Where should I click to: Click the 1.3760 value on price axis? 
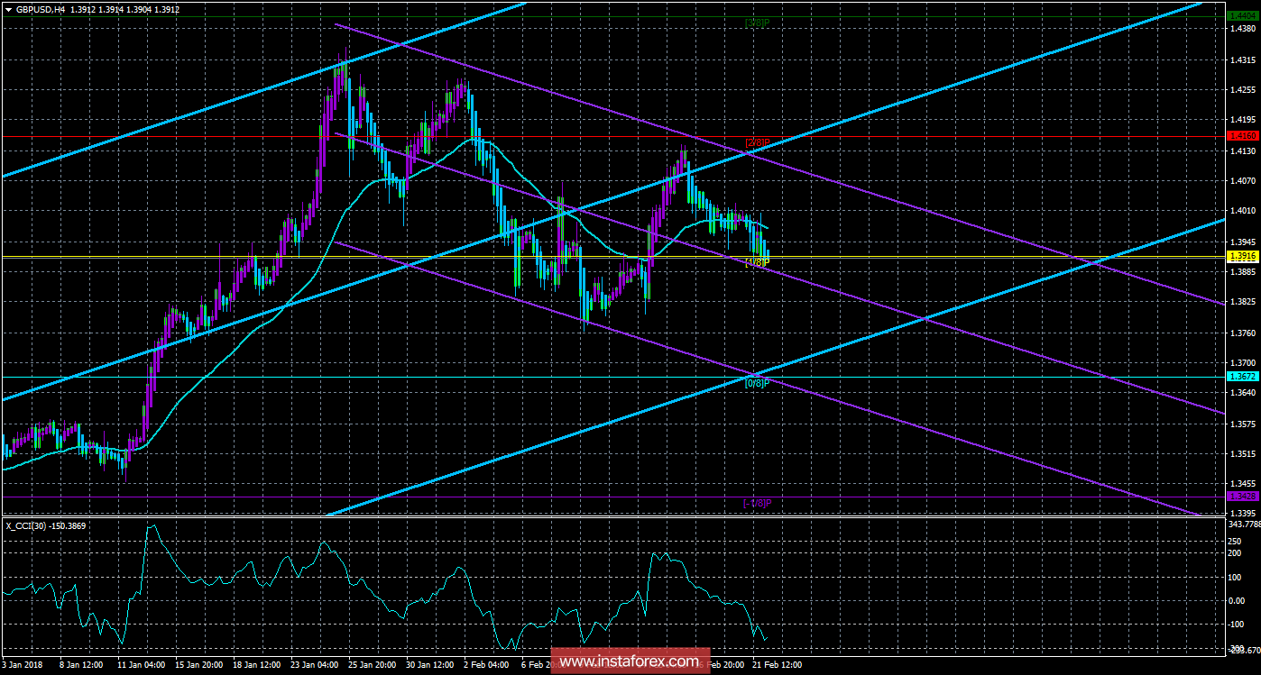tap(1242, 333)
